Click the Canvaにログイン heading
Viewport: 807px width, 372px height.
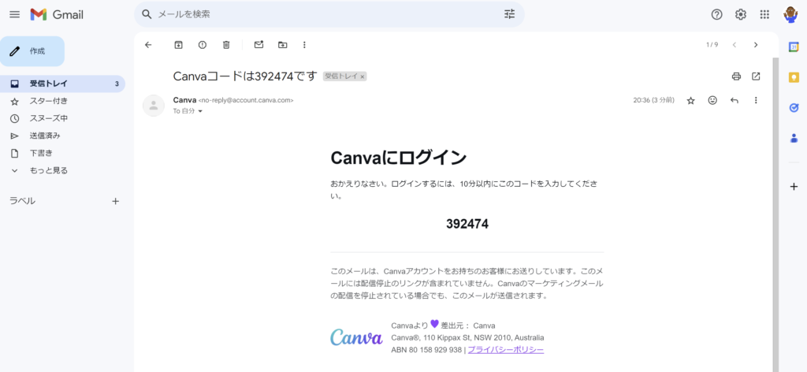398,158
